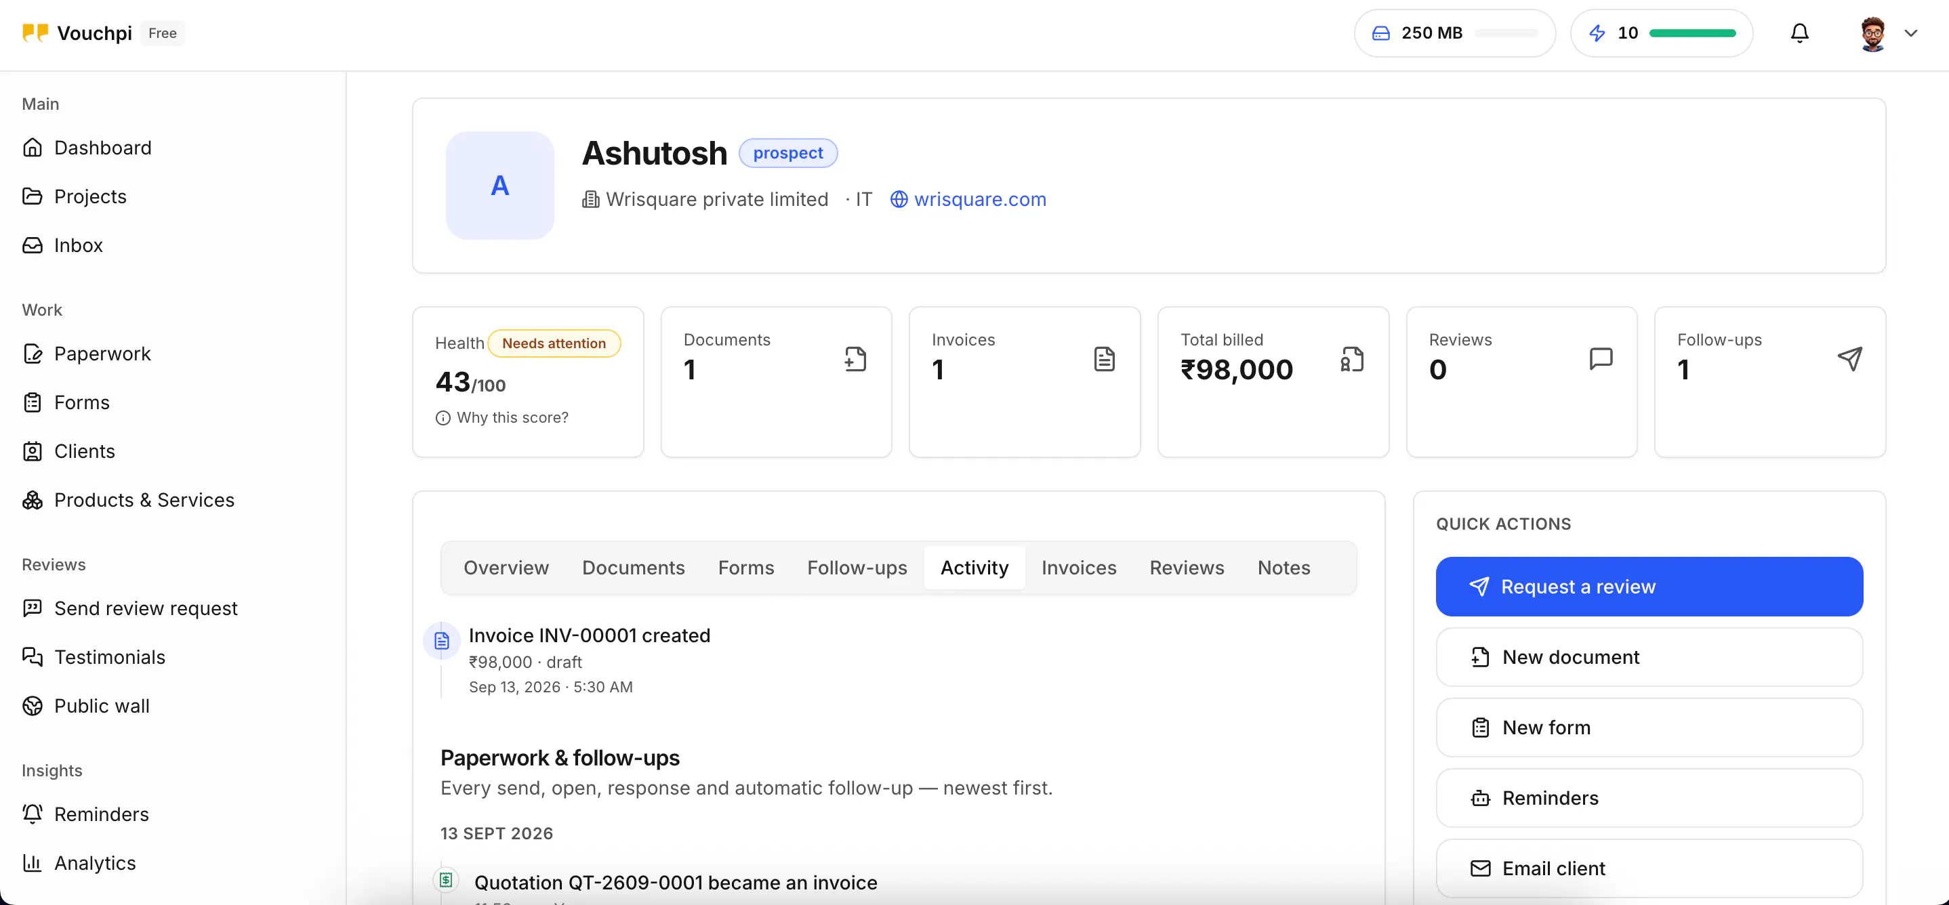Click 'Why this score?' info link
This screenshot has height=905, width=1949.
pos(501,418)
